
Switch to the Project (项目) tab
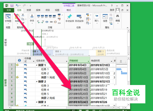47,10
